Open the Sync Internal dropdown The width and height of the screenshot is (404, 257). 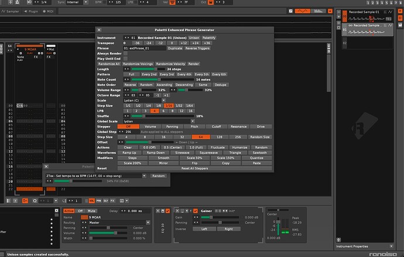pyautogui.click(x=77, y=2)
